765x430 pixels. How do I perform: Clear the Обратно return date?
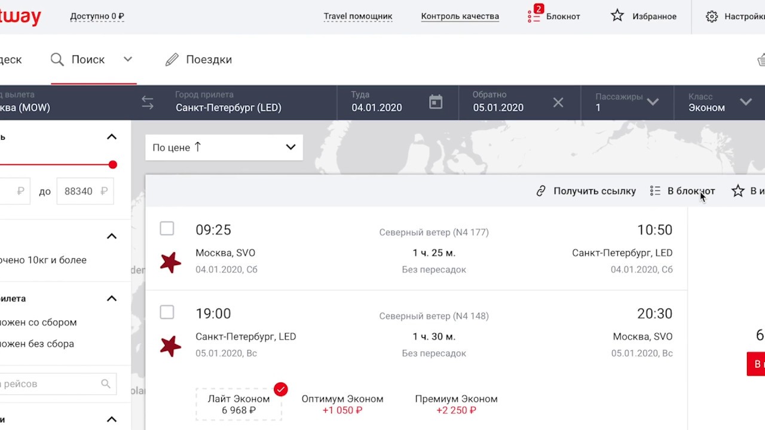558,103
